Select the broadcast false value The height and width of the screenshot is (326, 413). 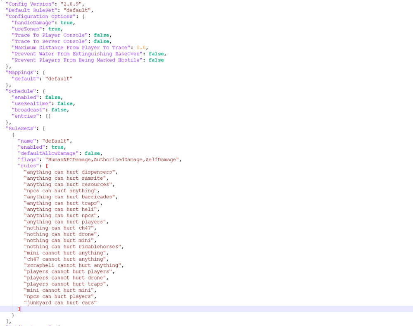coord(58,109)
